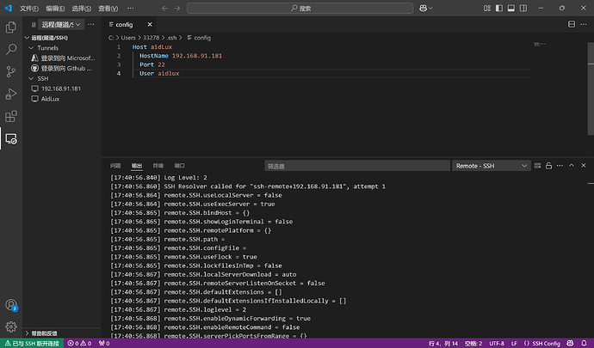Viewport: 594px width, 348px height.
Task: Switch to the 问题 panel tab
Action: pos(115,166)
